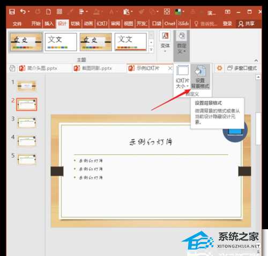The image size is (268, 256).
Task: Open the 文件 File menu
Action: point(17,24)
